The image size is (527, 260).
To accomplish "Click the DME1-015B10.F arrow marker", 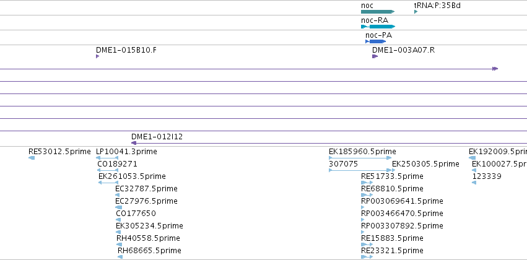I will (97, 56).
